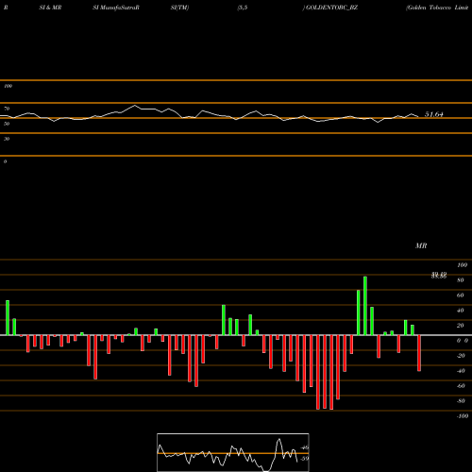Click the 'SI & MR' header label

click(50, 8)
